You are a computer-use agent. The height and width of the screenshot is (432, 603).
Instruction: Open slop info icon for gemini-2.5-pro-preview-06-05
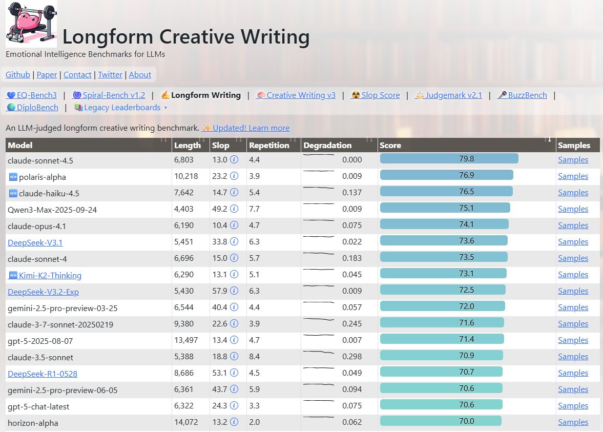pos(234,389)
